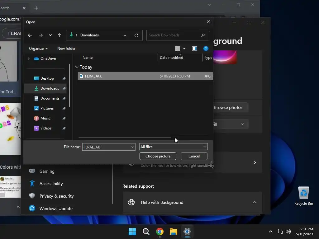The width and height of the screenshot is (319, 239).
Task: Expand the address bar path dropdown
Action: [x=125, y=35]
